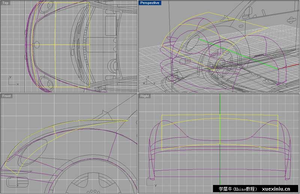Select the red axis line in Perspective viewport
The image size is (300, 194).
click(x=288, y=66)
